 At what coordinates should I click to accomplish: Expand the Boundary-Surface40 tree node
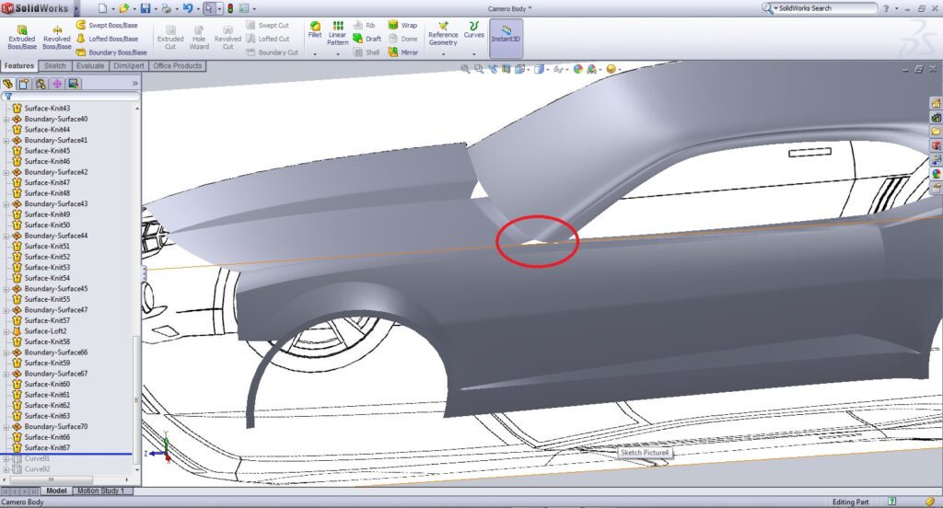(x=6, y=119)
